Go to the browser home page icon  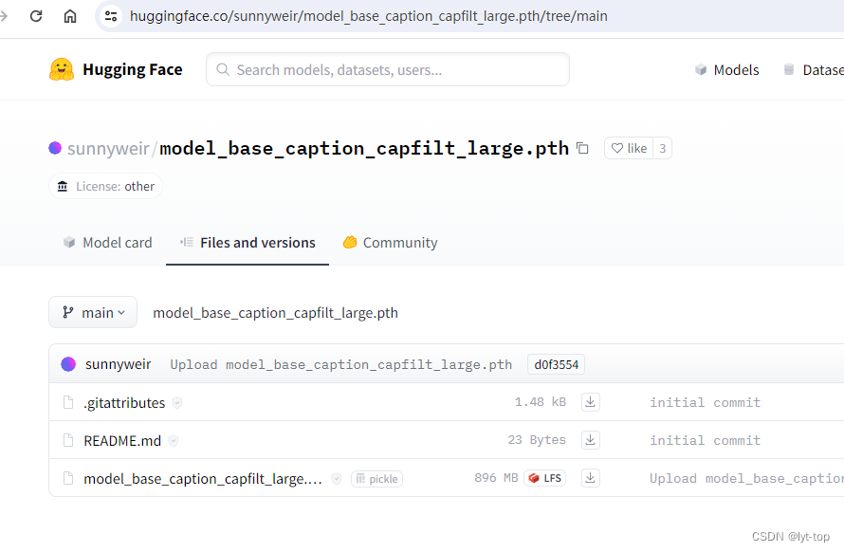coord(70,16)
